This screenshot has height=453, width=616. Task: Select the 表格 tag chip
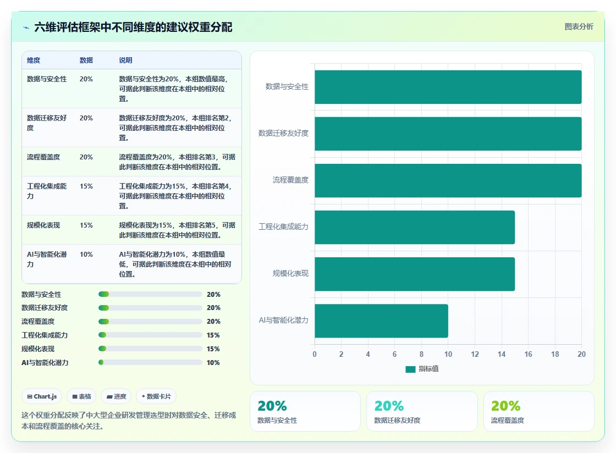point(81,396)
